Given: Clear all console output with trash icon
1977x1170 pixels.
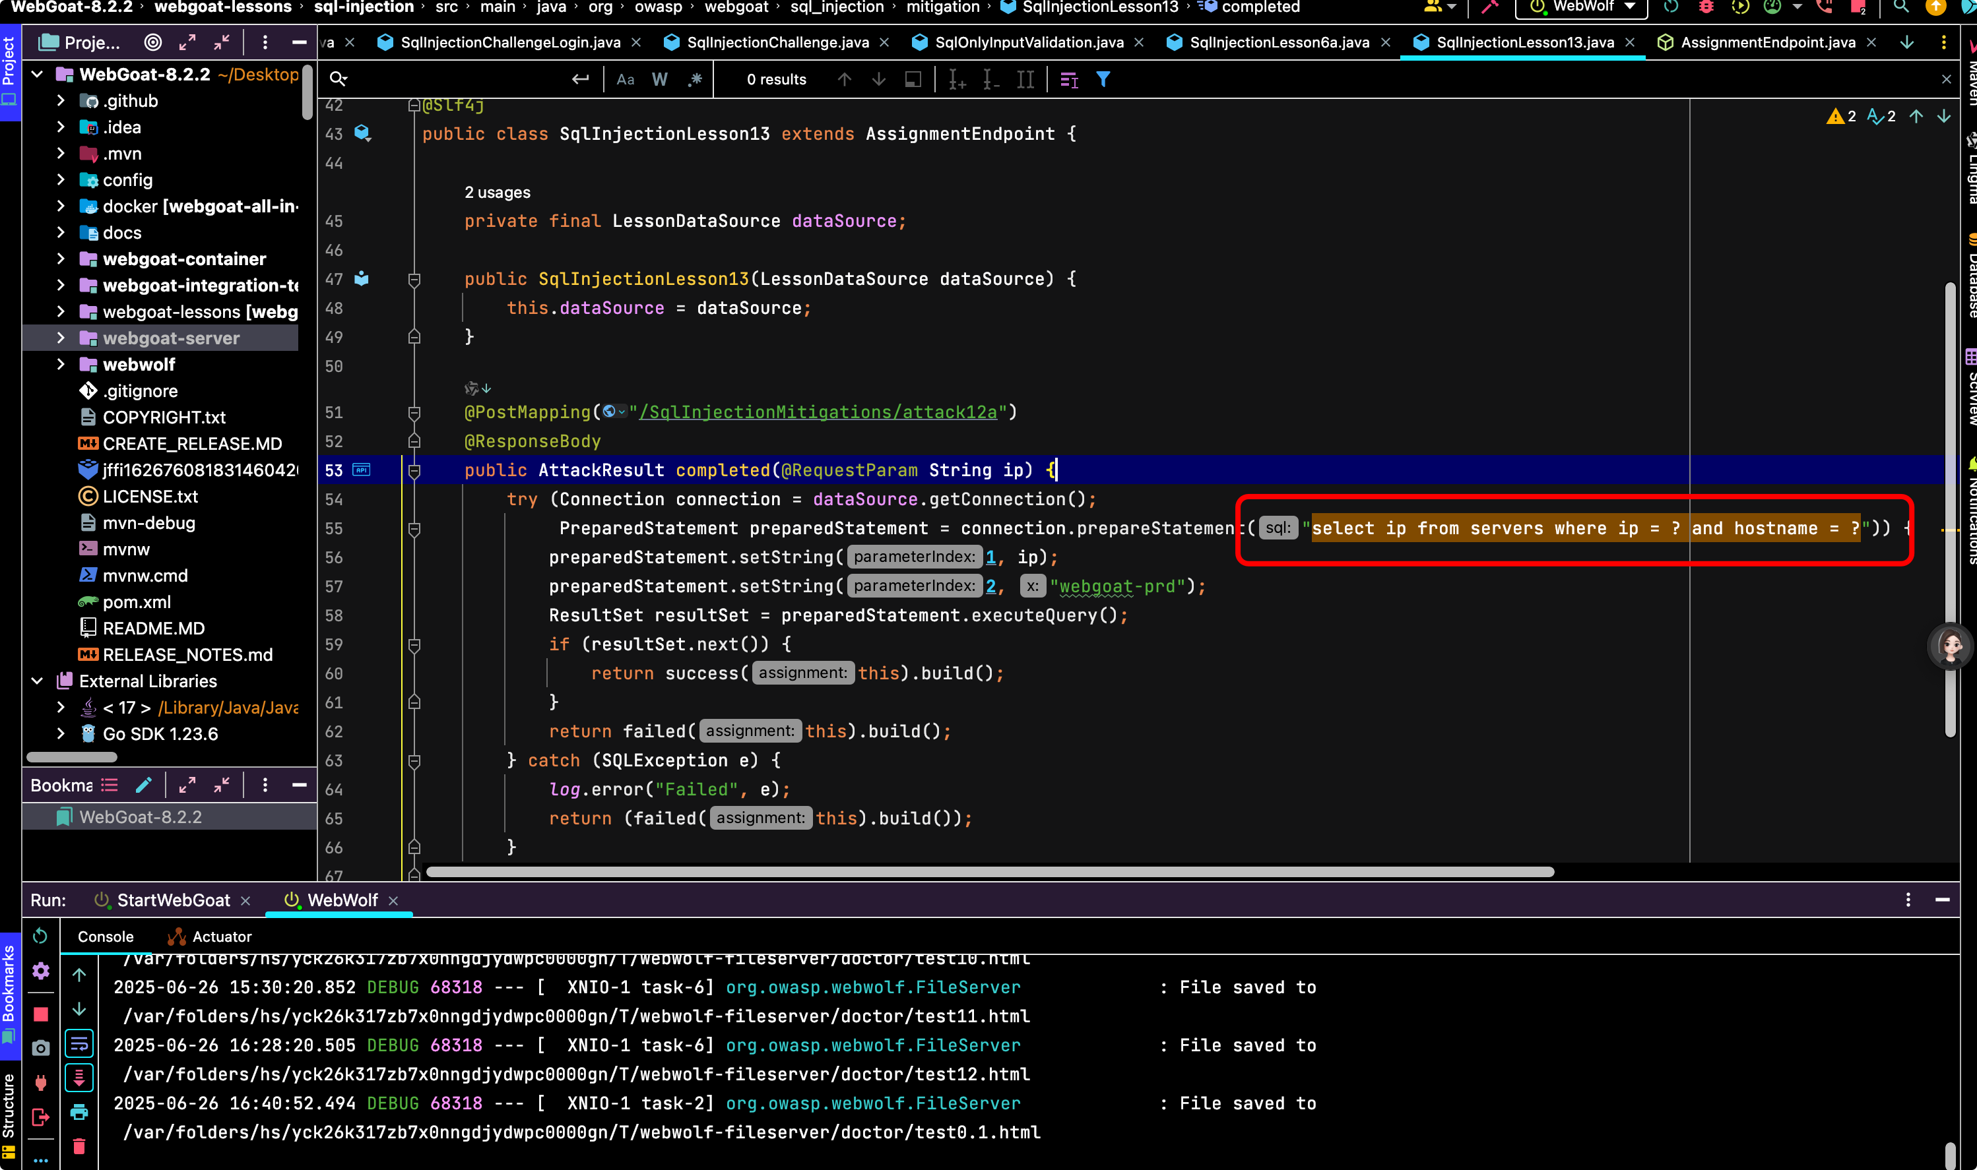Looking at the screenshot, I should pyautogui.click(x=79, y=1146).
